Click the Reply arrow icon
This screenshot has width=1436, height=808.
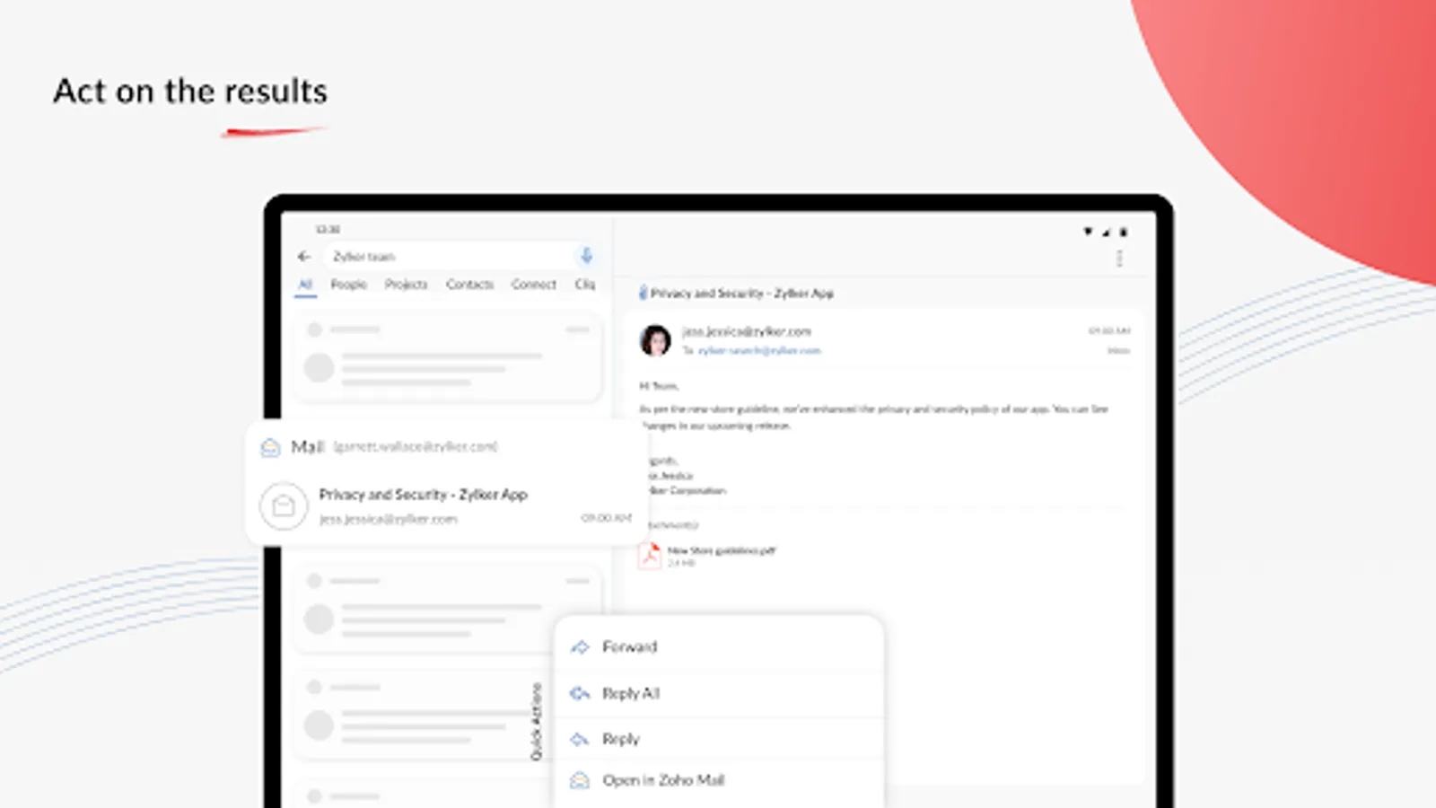pos(580,739)
